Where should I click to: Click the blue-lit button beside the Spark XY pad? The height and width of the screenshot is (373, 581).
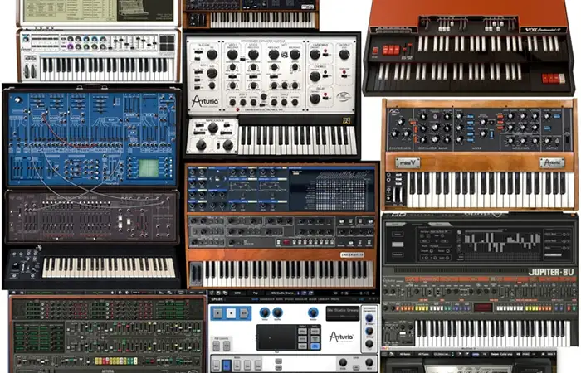coord(315,346)
